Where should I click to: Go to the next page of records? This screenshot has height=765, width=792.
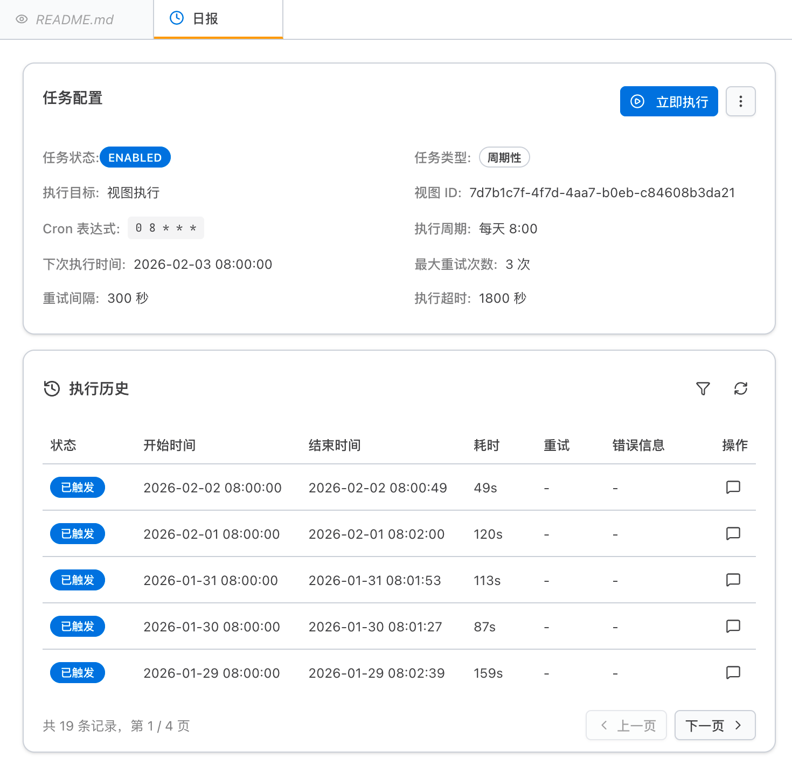(x=715, y=725)
